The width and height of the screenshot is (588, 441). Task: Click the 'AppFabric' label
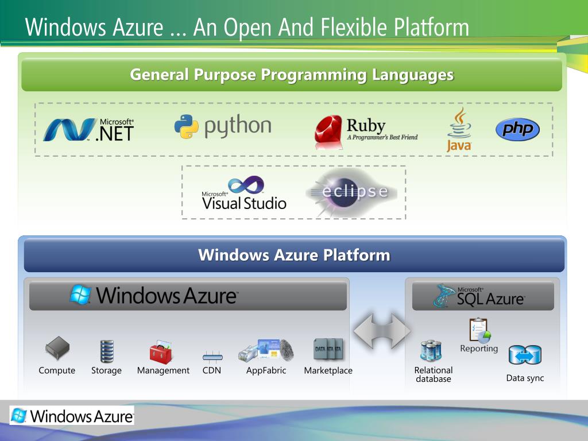pos(266,371)
